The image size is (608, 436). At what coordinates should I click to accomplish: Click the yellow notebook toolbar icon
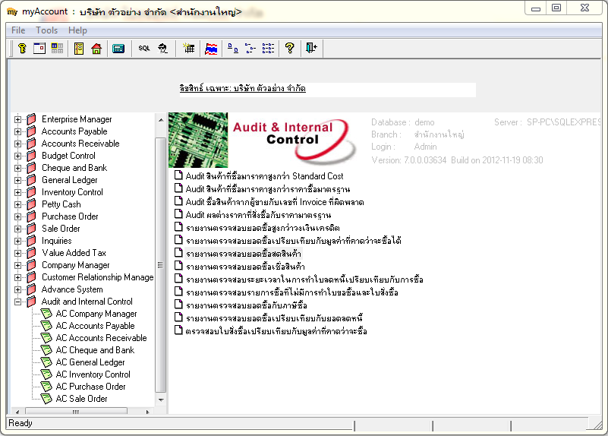[79, 49]
